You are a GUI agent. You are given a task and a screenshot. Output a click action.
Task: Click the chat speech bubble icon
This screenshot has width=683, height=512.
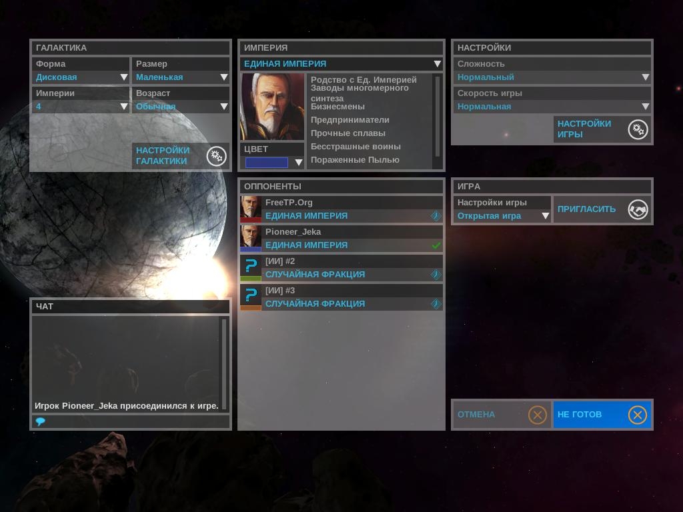[x=40, y=421]
